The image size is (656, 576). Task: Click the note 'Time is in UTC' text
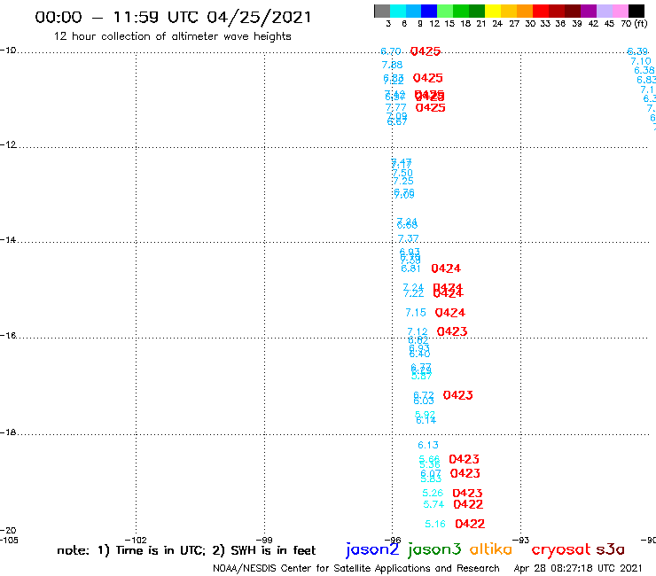pos(160,550)
